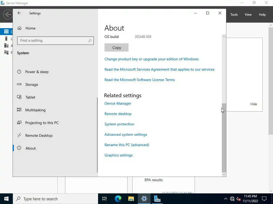Open Remote Desktop in sidebar
Screen dimensions: 273x204
55,135
